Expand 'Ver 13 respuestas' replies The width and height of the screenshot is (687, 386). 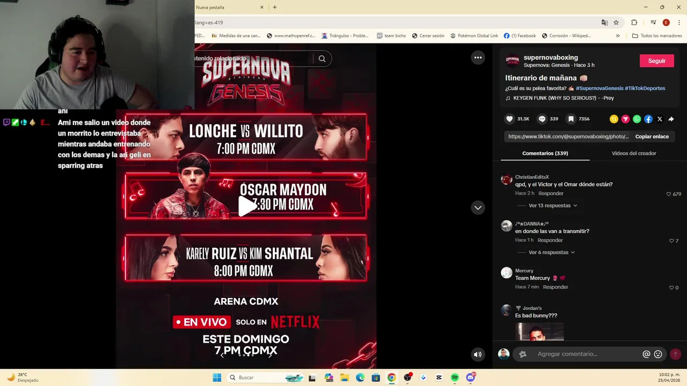pyautogui.click(x=553, y=205)
